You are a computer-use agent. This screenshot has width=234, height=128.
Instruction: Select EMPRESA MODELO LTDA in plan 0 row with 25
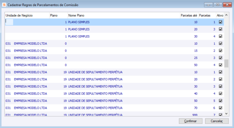[30, 58]
